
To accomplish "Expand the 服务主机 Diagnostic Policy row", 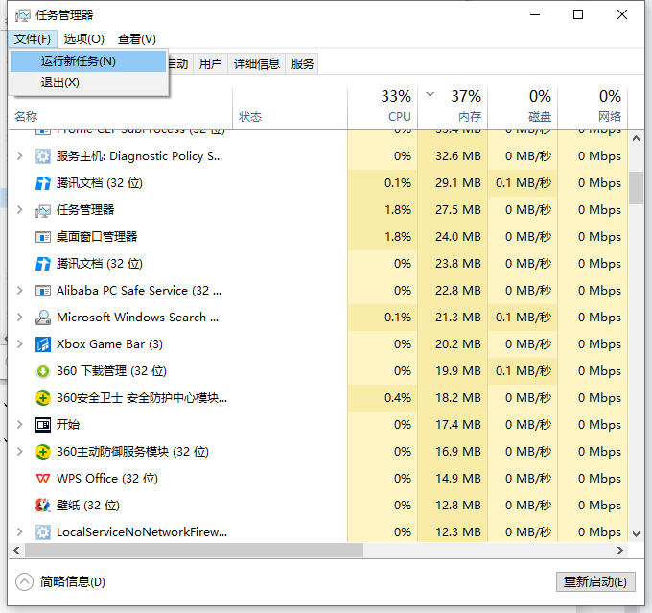I will (x=20, y=156).
